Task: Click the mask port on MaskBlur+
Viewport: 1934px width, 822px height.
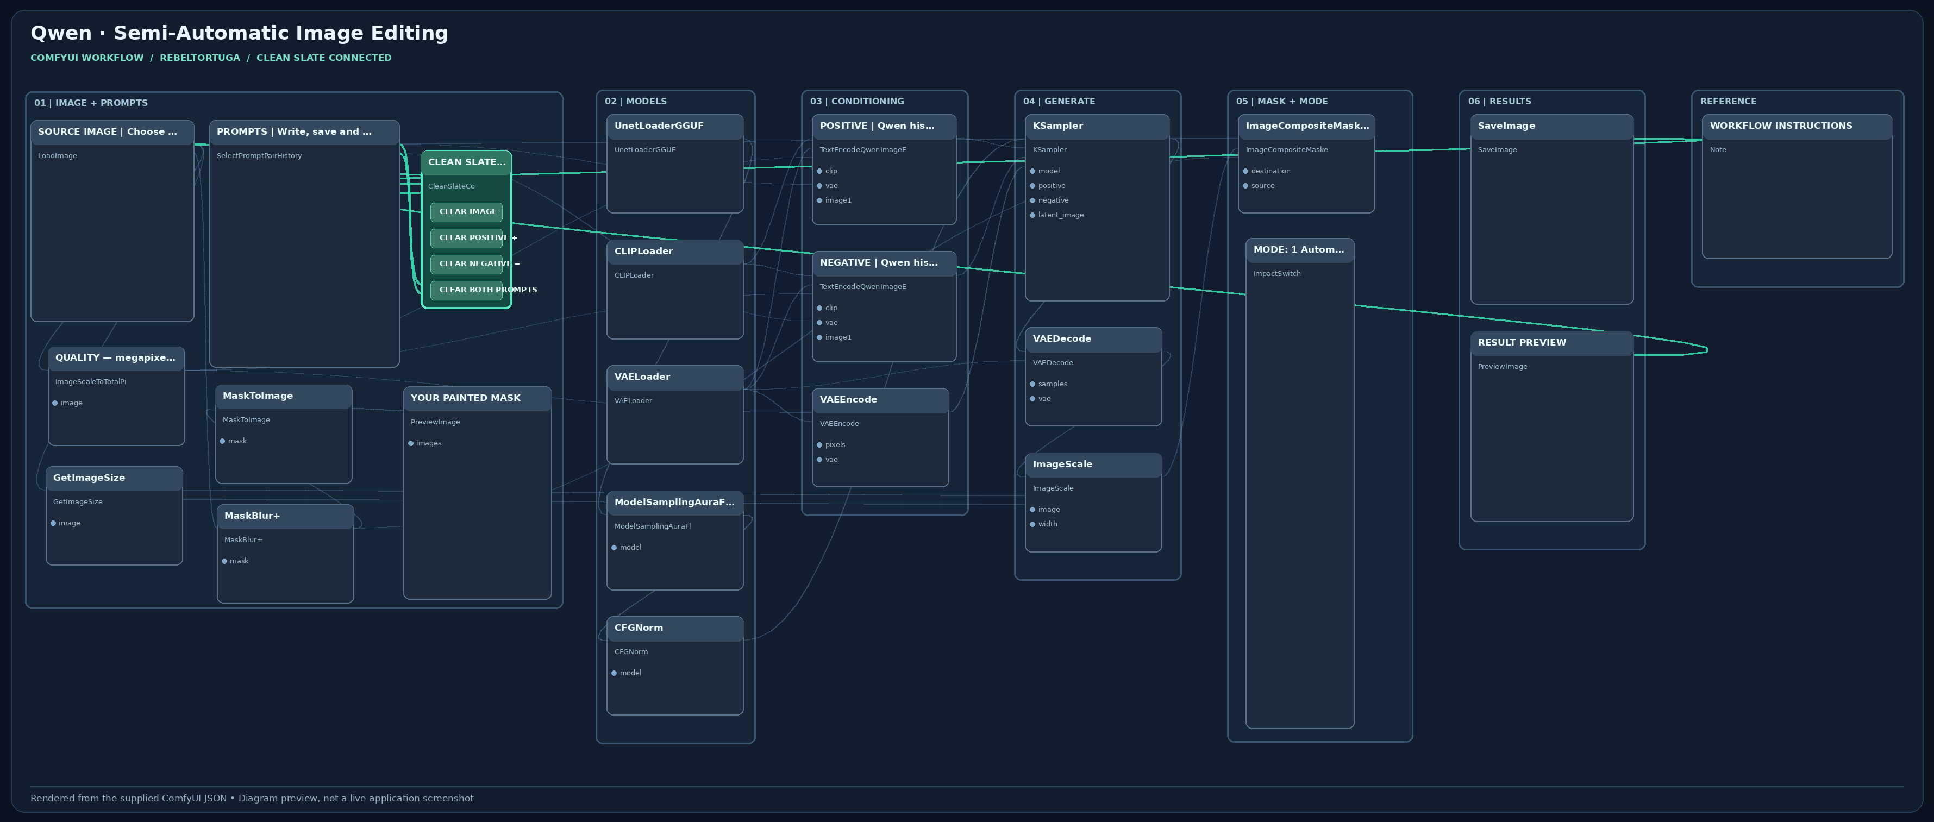Action: [224, 562]
